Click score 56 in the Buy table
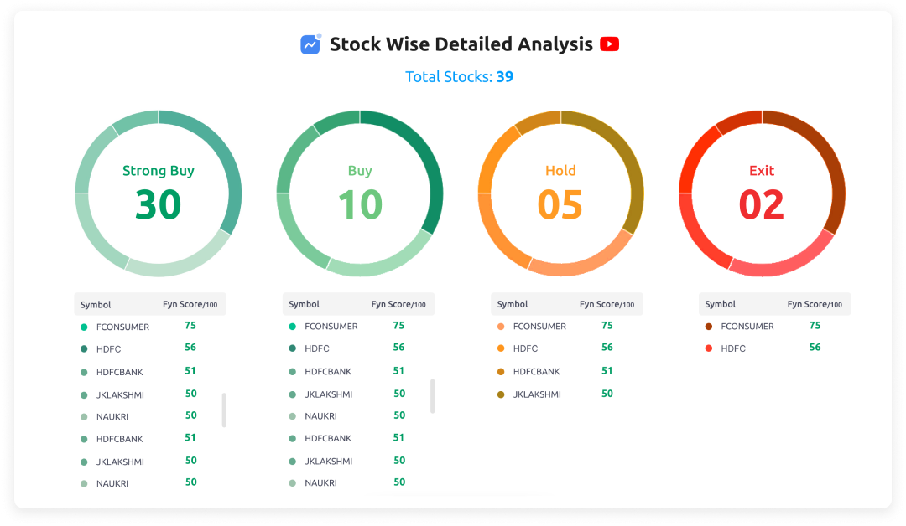Viewport: 906px width, 526px height. tap(398, 348)
